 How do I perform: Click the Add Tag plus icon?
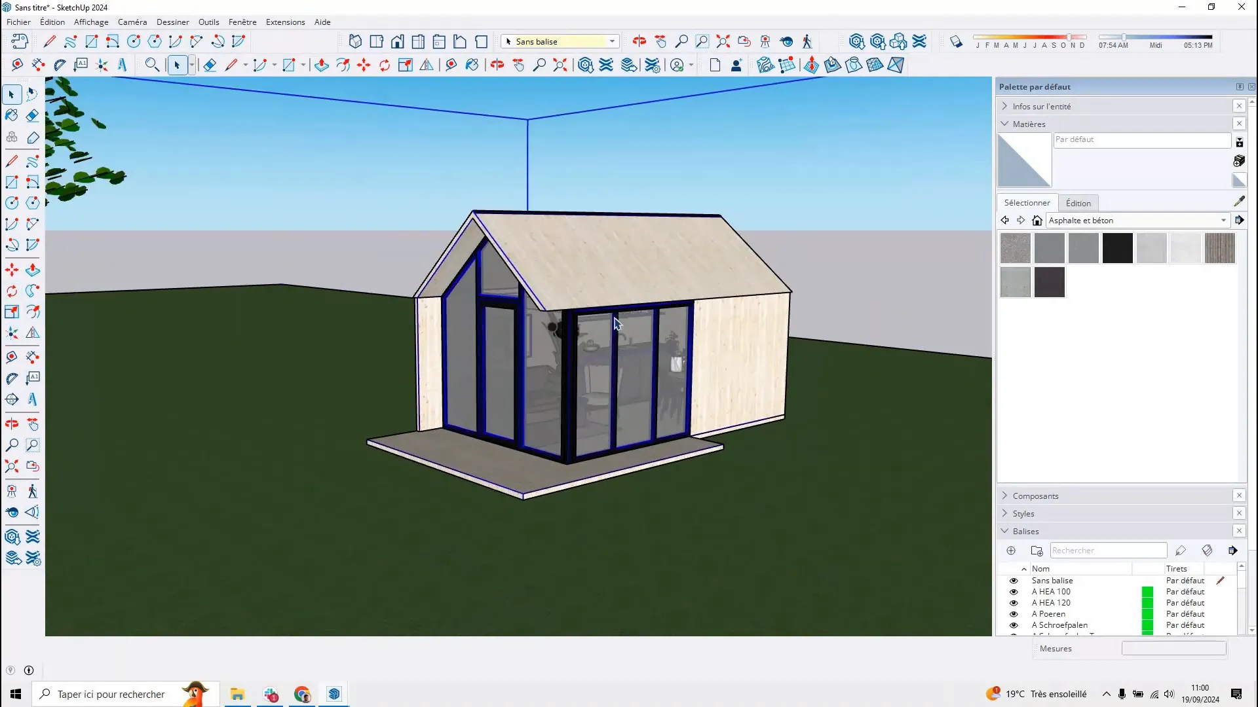pyautogui.click(x=1011, y=551)
